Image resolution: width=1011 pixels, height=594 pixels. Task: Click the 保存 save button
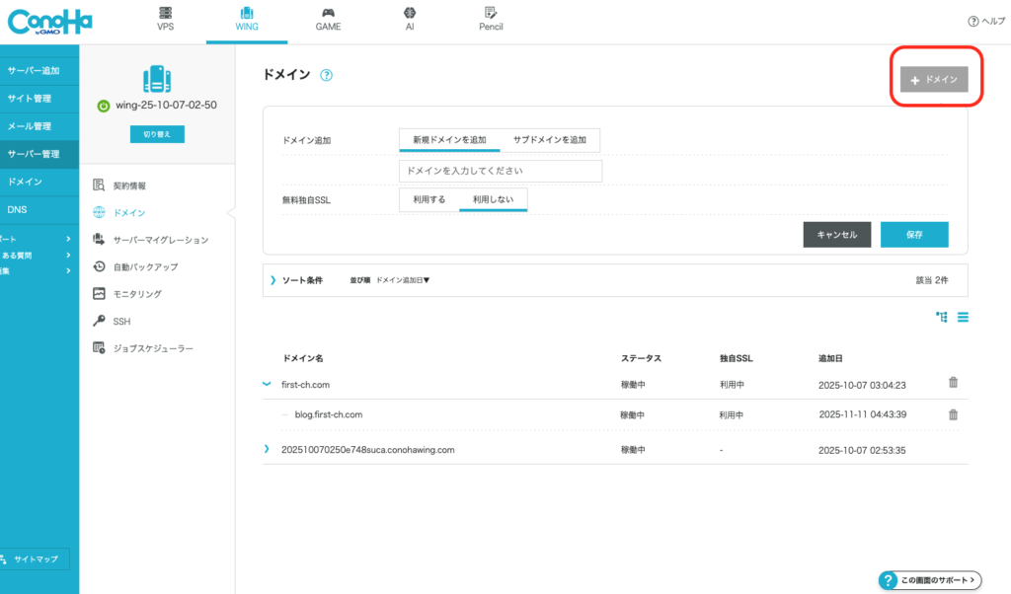click(x=914, y=234)
